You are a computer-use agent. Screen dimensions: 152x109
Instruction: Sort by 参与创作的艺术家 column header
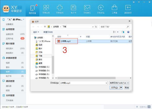(x=118, y=37)
